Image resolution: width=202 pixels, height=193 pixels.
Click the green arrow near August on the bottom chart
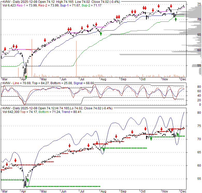click(x=104, y=149)
